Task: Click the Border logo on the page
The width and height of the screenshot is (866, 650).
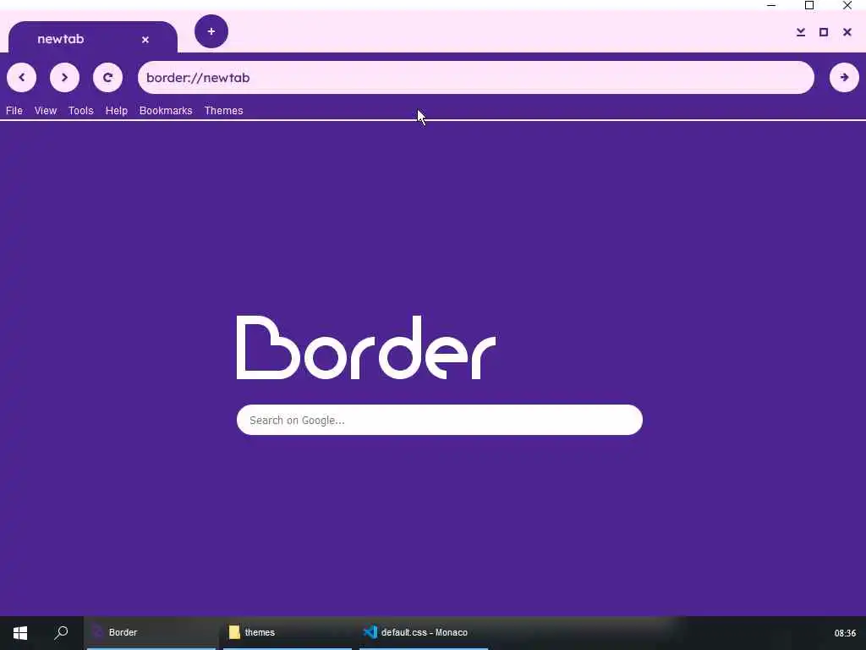Action: pos(366,348)
